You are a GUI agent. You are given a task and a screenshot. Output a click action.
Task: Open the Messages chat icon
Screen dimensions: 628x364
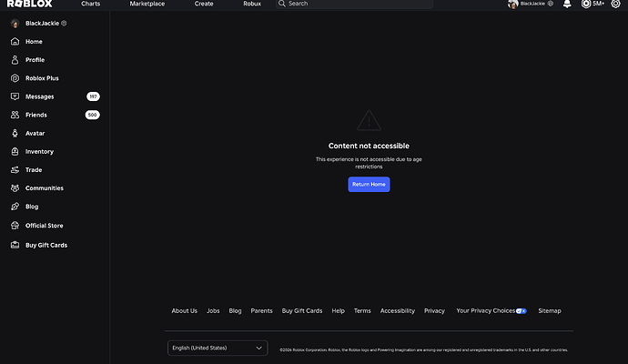pyautogui.click(x=15, y=96)
